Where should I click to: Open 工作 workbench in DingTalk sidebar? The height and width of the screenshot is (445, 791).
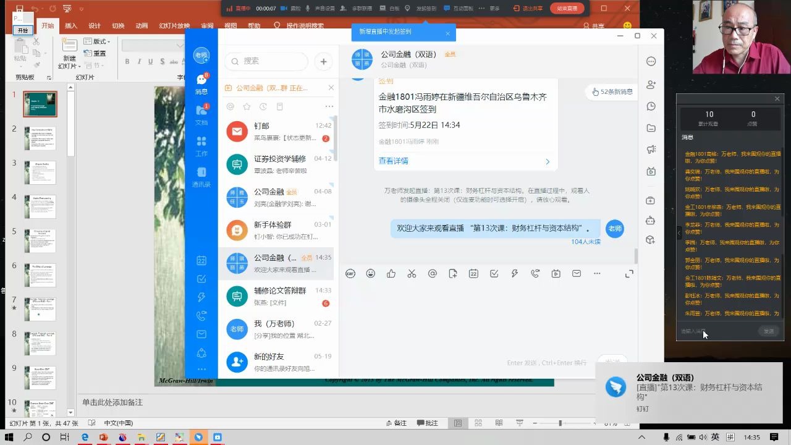[x=201, y=146]
